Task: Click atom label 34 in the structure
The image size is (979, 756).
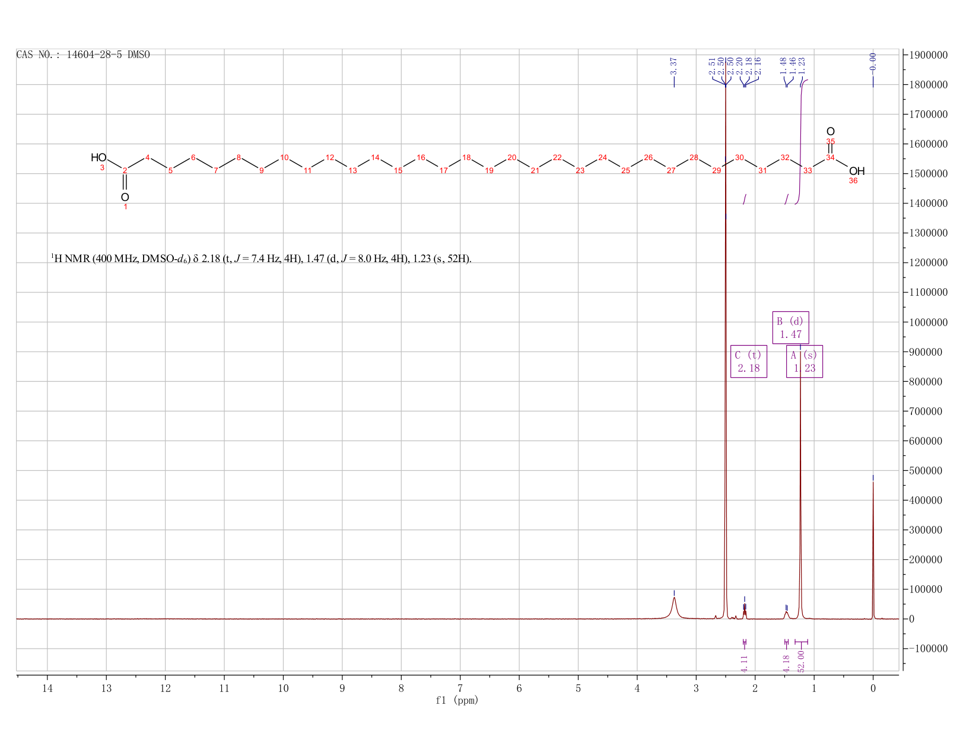Action: click(x=831, y=158)
